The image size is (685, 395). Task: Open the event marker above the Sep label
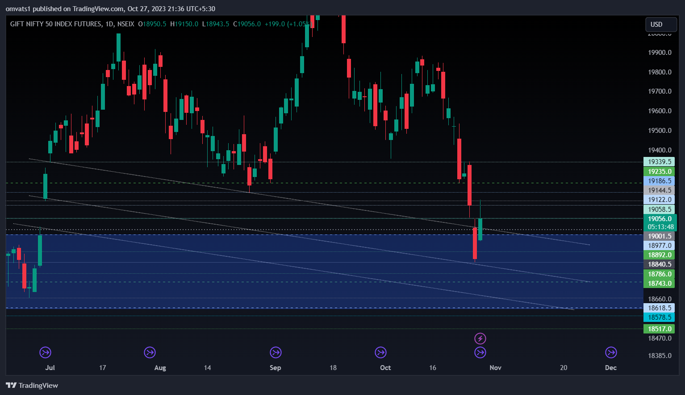coord(276,353)
